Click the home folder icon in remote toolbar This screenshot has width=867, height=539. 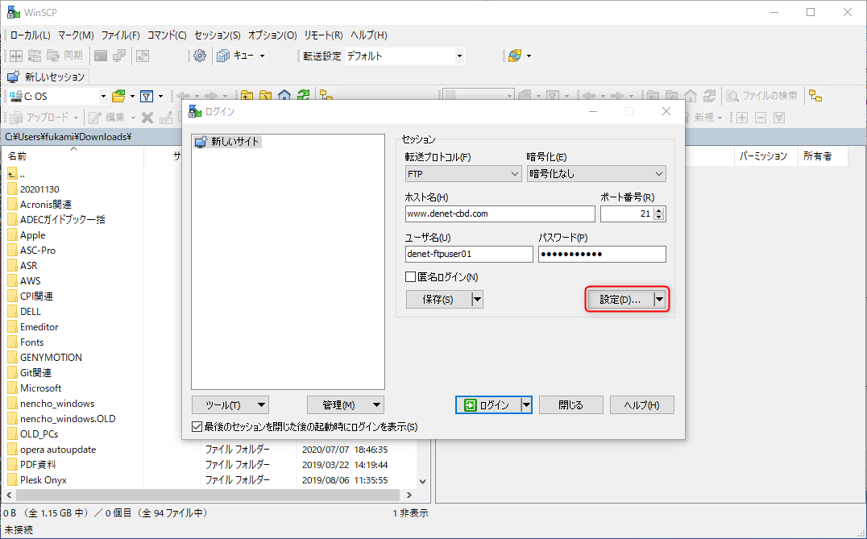tap(691, 95)
